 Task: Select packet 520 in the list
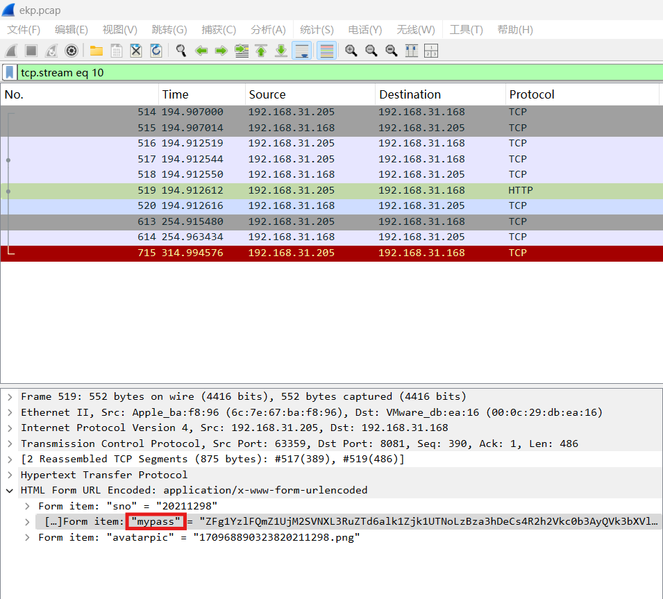(x=332, y=206)
